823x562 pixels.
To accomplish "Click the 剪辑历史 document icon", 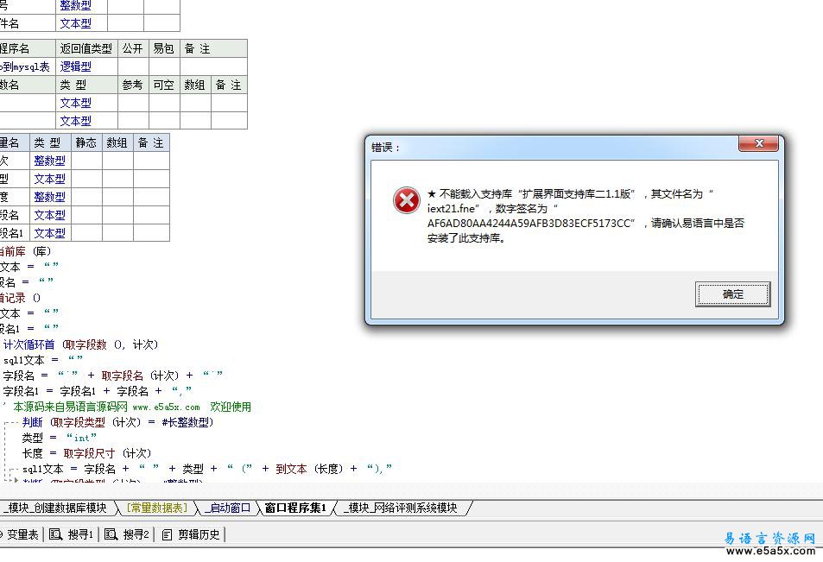I will (167, 534).
